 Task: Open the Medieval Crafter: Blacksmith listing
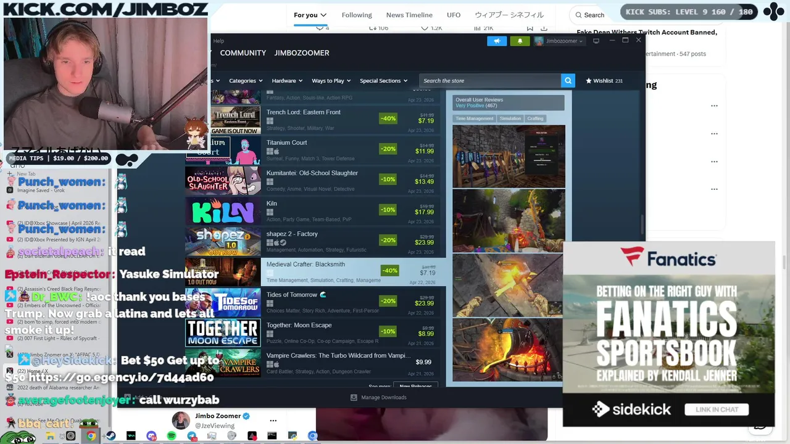(315, 272)
